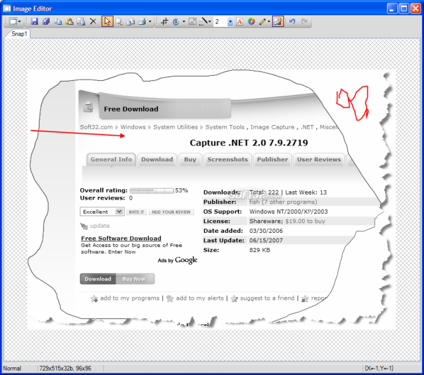The image size is (424, 375).
Task: Toggle the highlighted torn-edge effect icon
Action: (278, 21)
